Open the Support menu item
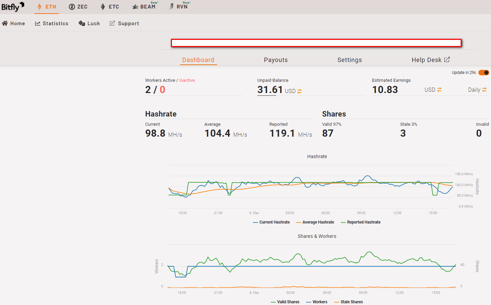Screen dimensions: 491x305 (x=124, y=24)
